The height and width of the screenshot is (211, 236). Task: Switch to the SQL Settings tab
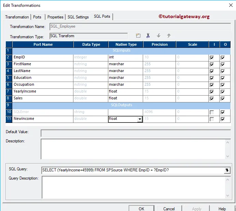78,17
